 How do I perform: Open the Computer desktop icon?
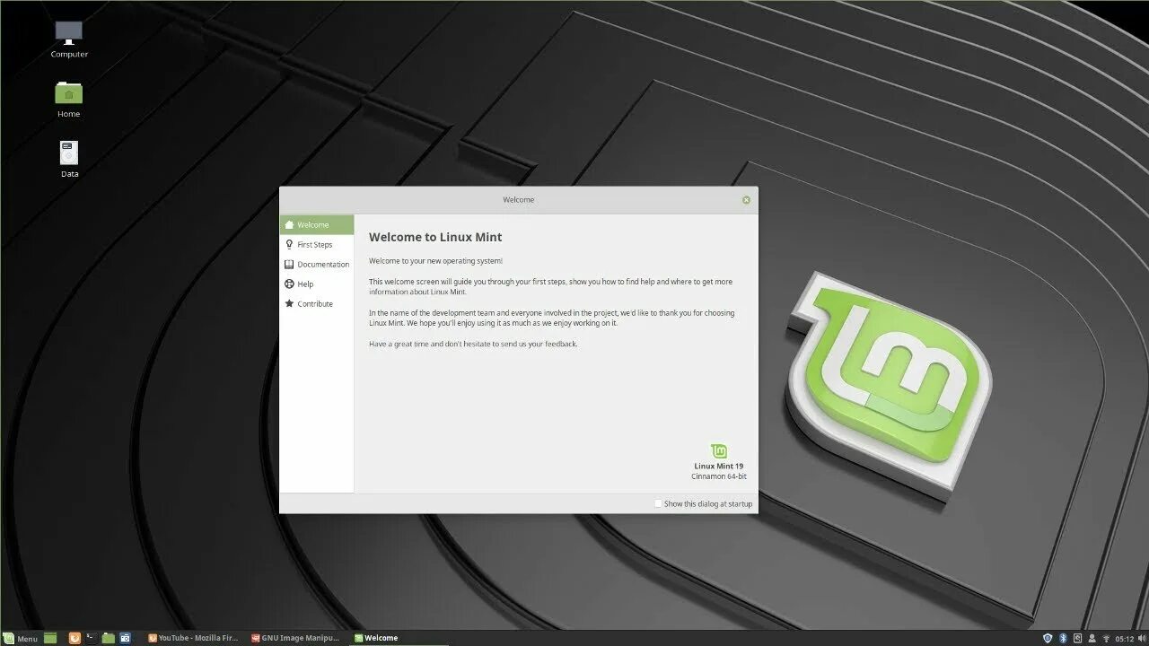[x=69, y=39]
